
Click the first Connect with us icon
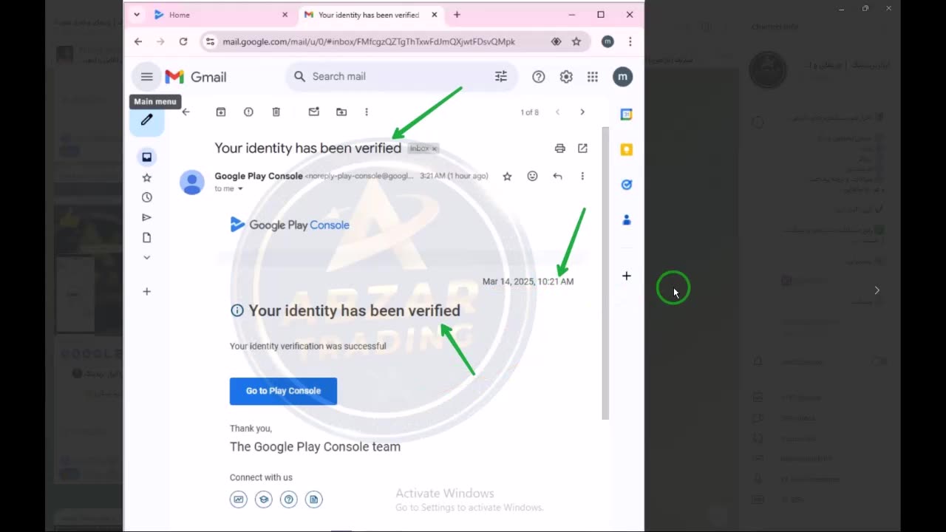(x=239, y=499)
